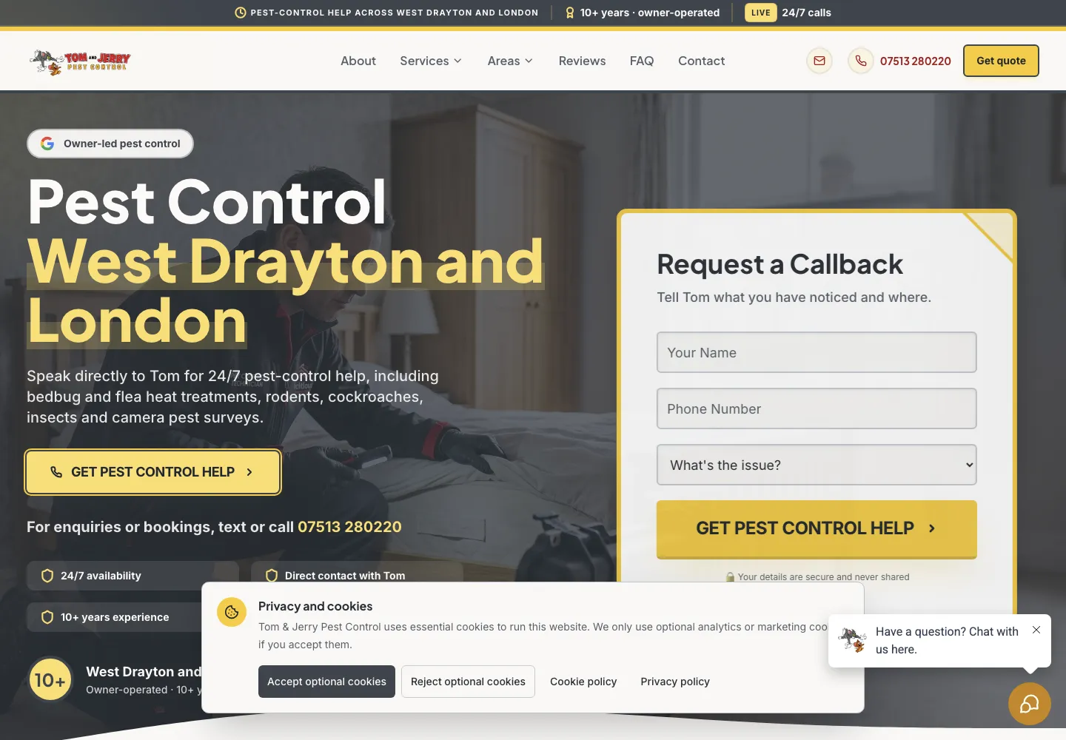
Task: Click the 'Have a question? Chat with us here.' text
Action: pos(947,640)
